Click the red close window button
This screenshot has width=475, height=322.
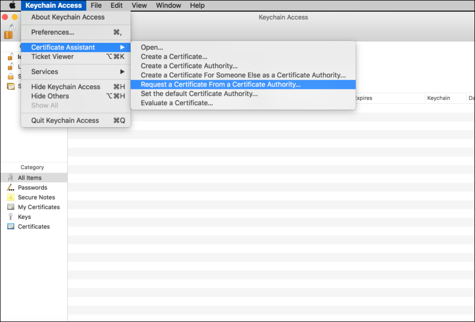coord(5,17)
